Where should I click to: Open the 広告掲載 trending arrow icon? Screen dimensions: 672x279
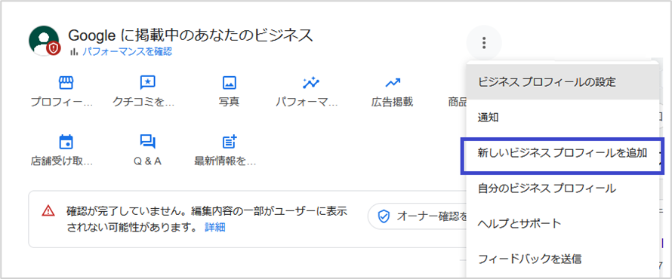point(392,83)
